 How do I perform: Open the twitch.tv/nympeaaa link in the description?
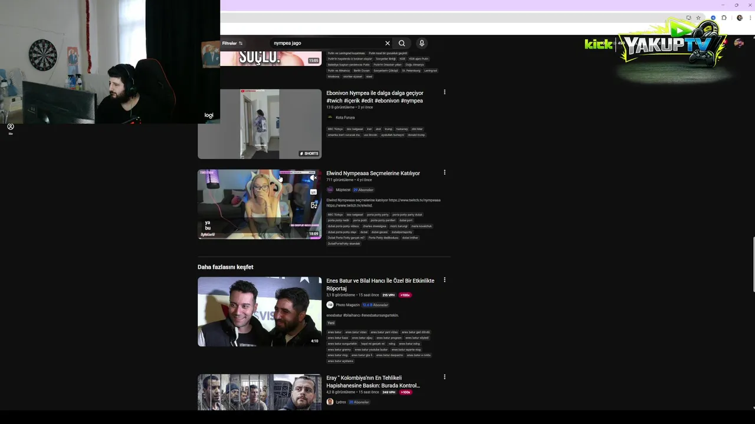coord(415,200)
